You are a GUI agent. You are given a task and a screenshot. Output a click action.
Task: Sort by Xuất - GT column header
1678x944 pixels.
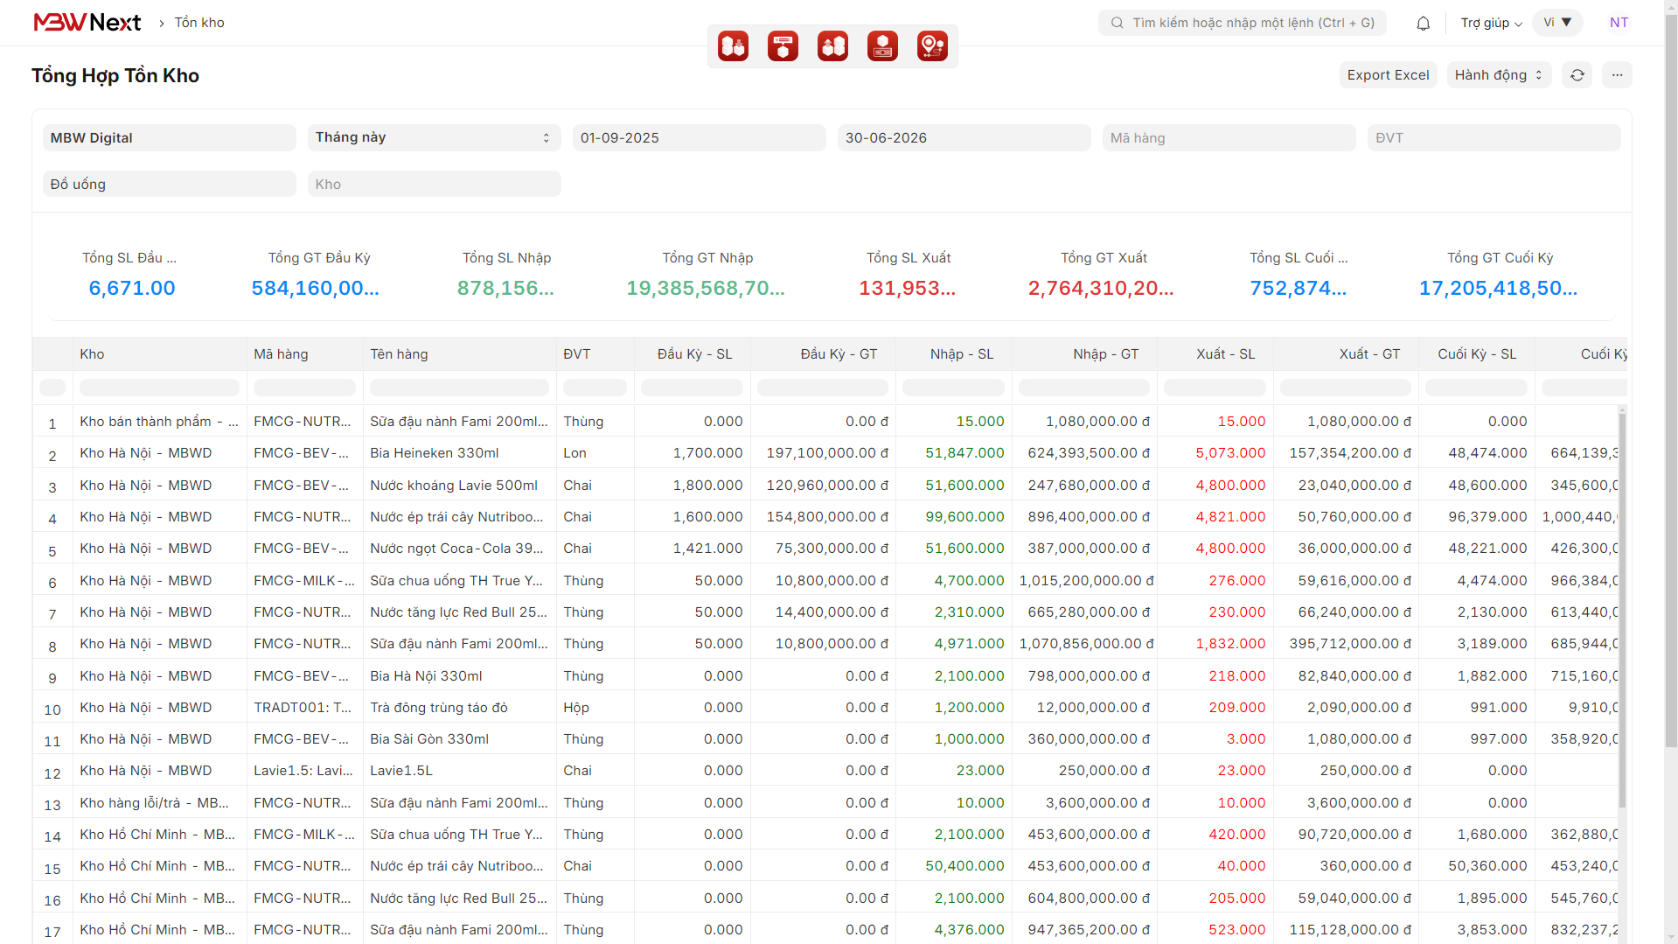(1345, 354)
